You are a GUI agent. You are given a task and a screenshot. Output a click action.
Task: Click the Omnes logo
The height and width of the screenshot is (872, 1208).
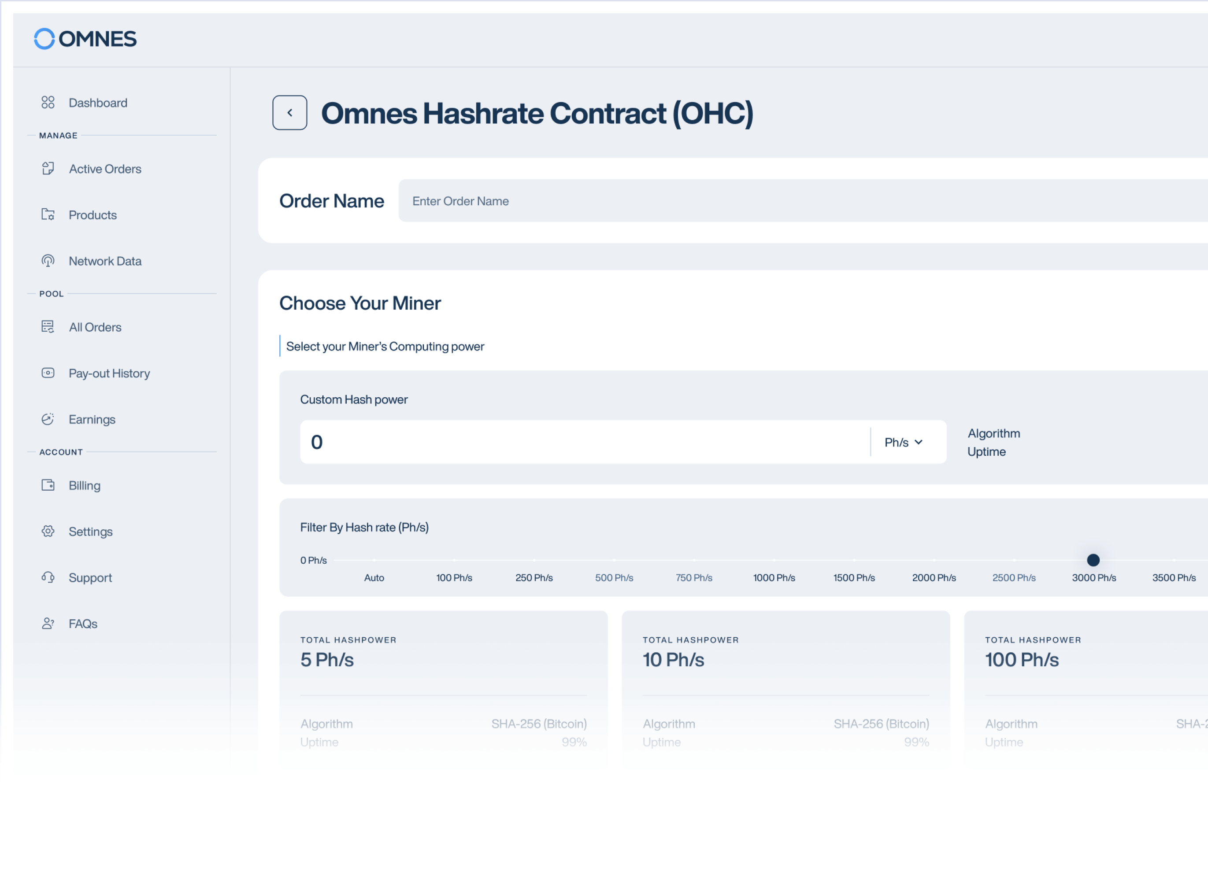(x=85, y=39)
